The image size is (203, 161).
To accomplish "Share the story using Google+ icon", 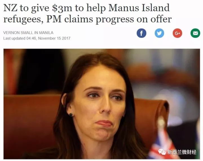I will click(177, 33).
